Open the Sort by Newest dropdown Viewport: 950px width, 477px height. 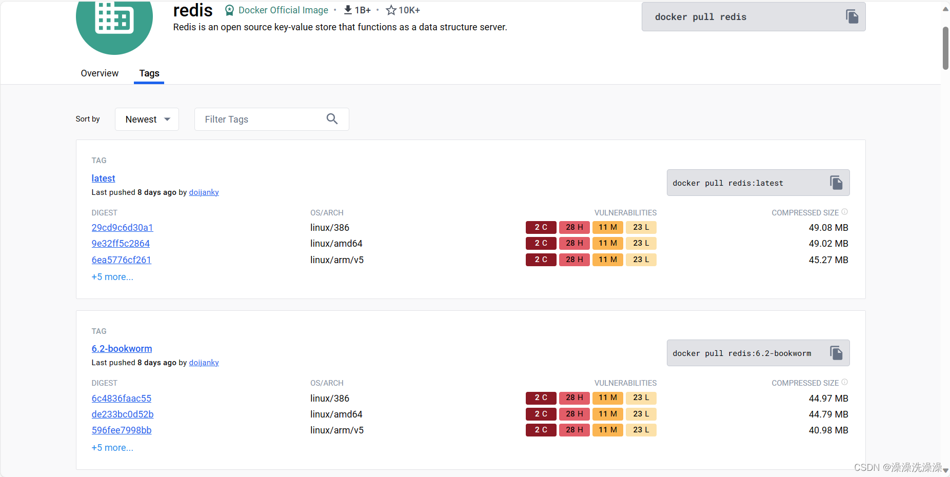pos(147,119)
